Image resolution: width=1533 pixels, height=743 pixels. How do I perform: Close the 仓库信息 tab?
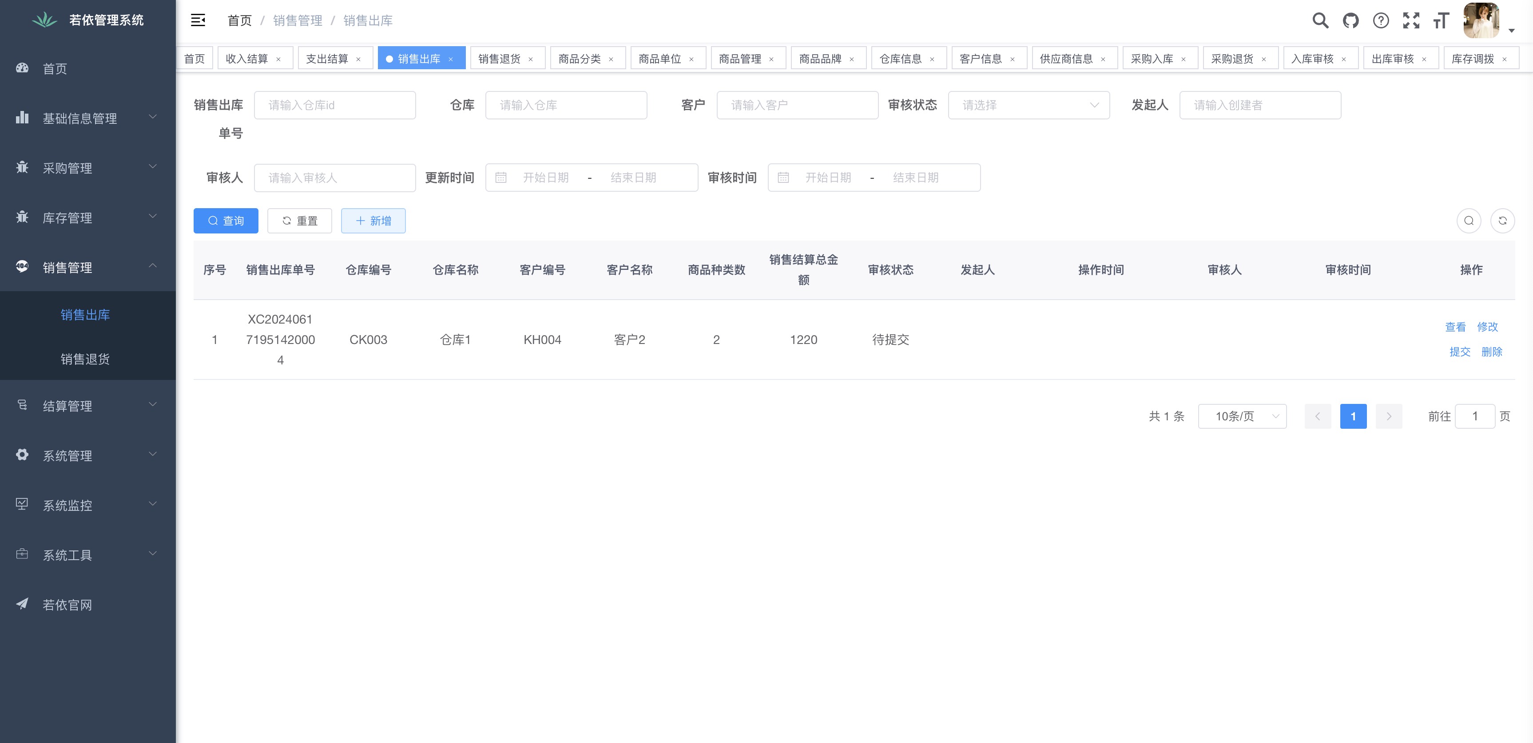point(932,59)
